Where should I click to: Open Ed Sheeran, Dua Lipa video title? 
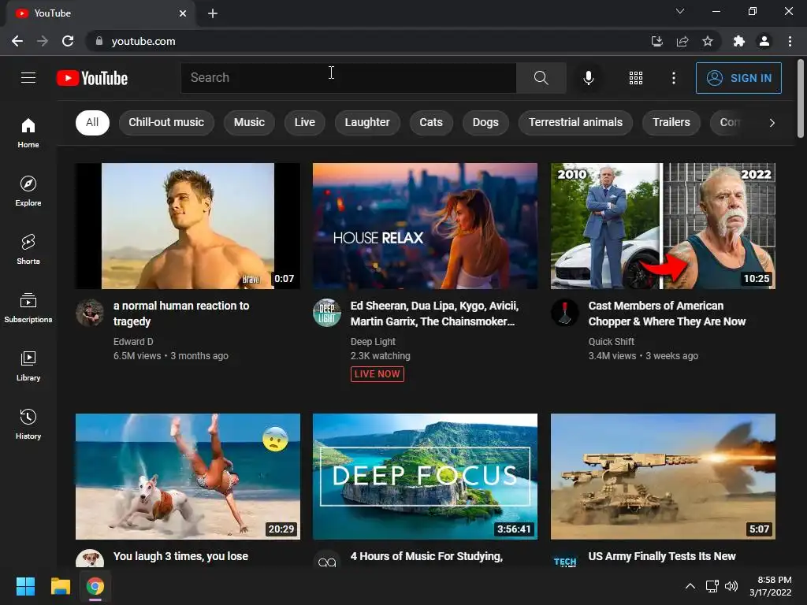[x=434, y=314]
